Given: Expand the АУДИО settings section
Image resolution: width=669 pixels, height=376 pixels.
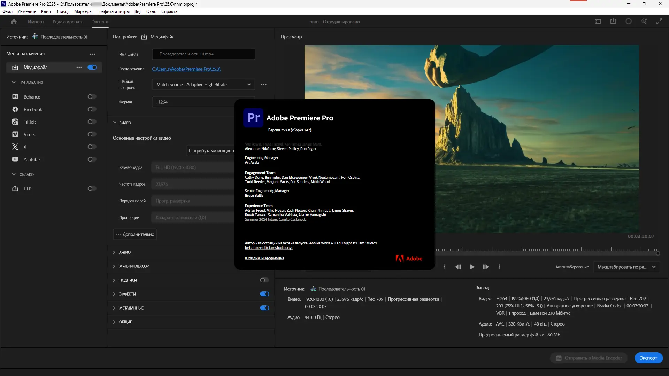Looking at the screenshot, I should pos(125,252).
